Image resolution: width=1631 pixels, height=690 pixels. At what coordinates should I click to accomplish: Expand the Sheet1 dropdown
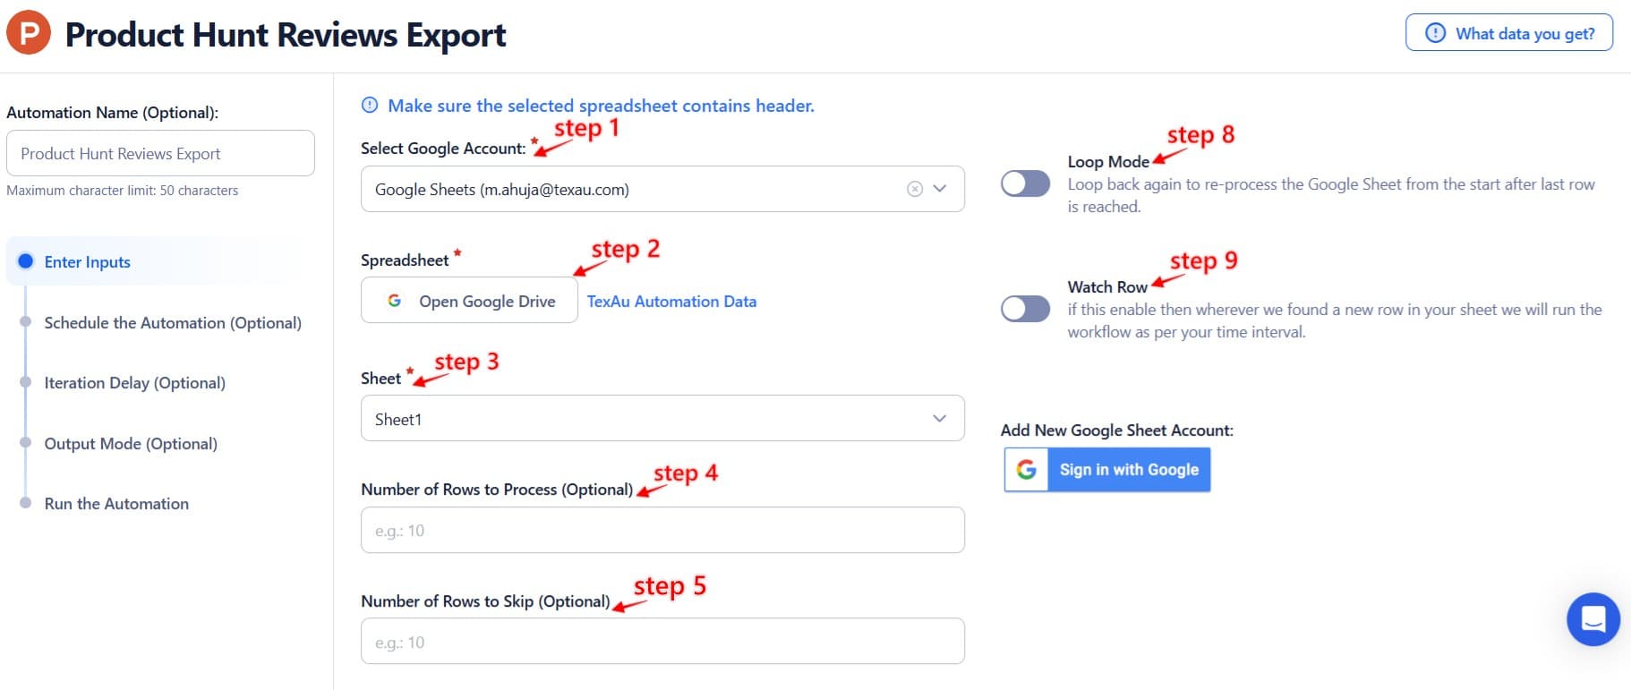click(939, 418)
